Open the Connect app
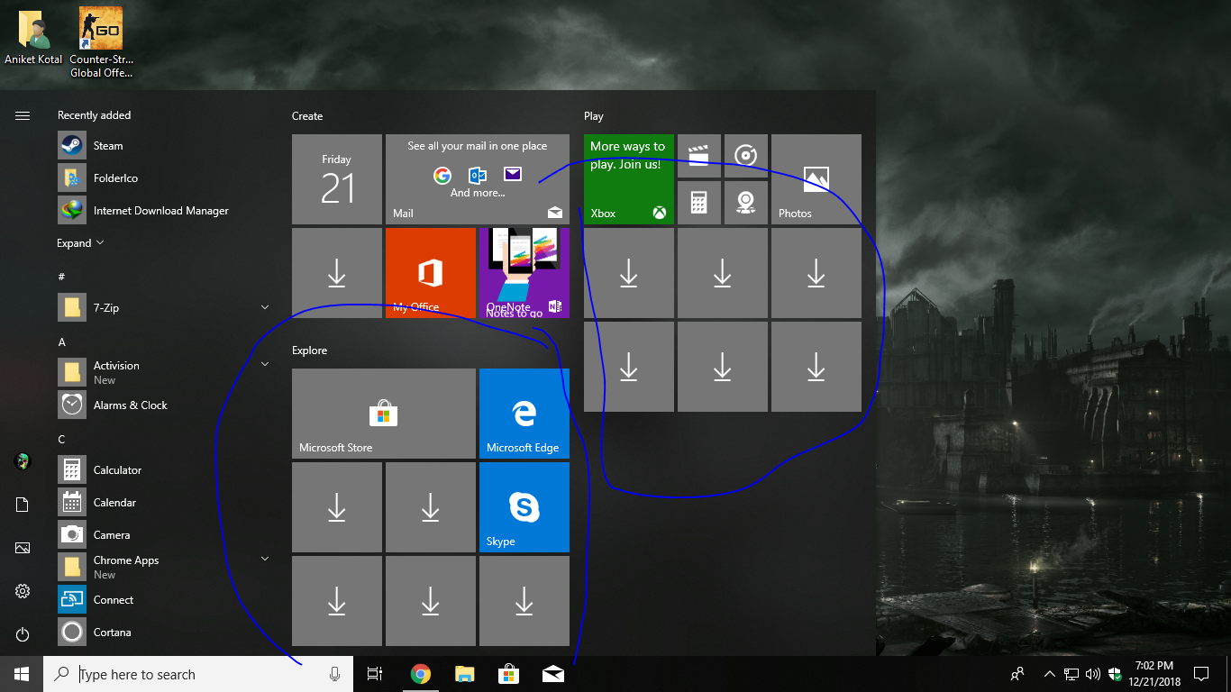1231x692 pixels. click(162, 600)
